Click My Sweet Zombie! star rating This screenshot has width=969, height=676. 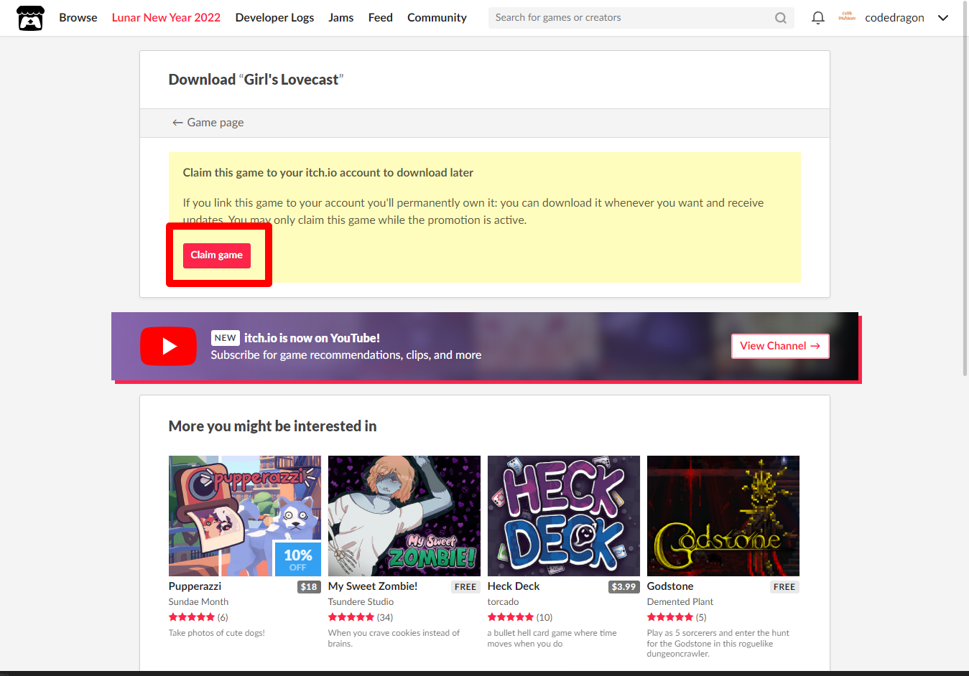pyautogui.click(x=351, y=617)
